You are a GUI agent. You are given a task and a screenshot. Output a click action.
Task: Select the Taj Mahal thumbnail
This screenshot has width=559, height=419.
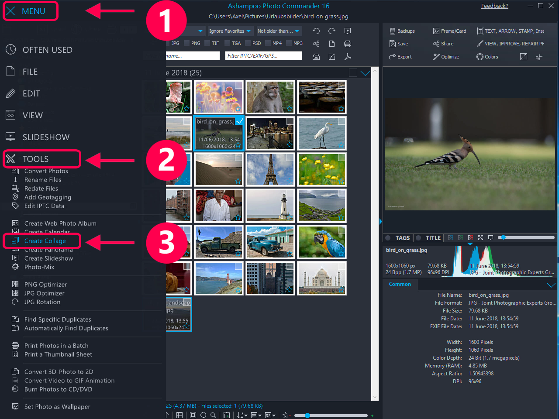(322, 278)
